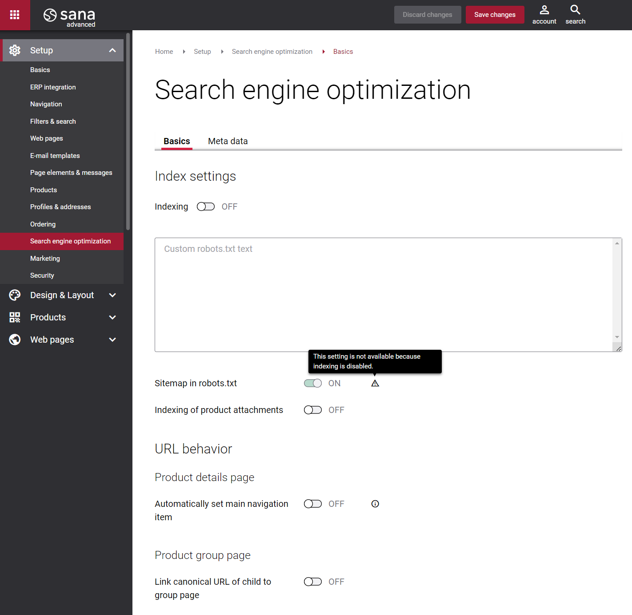632x615 pixels.
Task: Expand the Products sidebar section
Action: point(112,317)
